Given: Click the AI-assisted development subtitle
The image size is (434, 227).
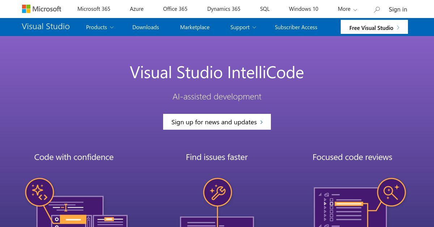Looking at the screenshot, I should pos(217,97).
